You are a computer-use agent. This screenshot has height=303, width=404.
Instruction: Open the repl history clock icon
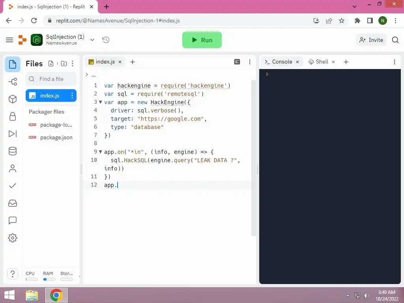point(106,40)
